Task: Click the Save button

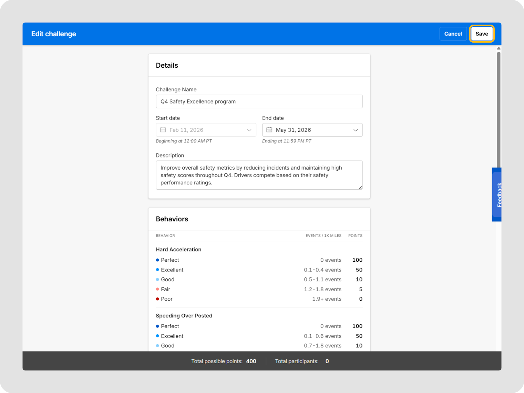Action: pos(481,34)
